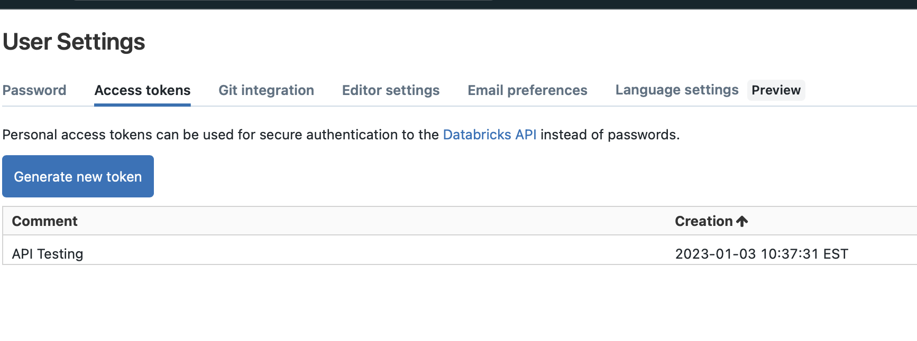
Task: Click the Preview badge
Action: click(x=776, y=90)
